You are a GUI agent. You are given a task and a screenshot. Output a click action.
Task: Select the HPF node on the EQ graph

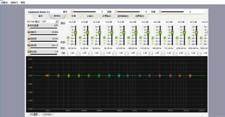tap(47, 75)
